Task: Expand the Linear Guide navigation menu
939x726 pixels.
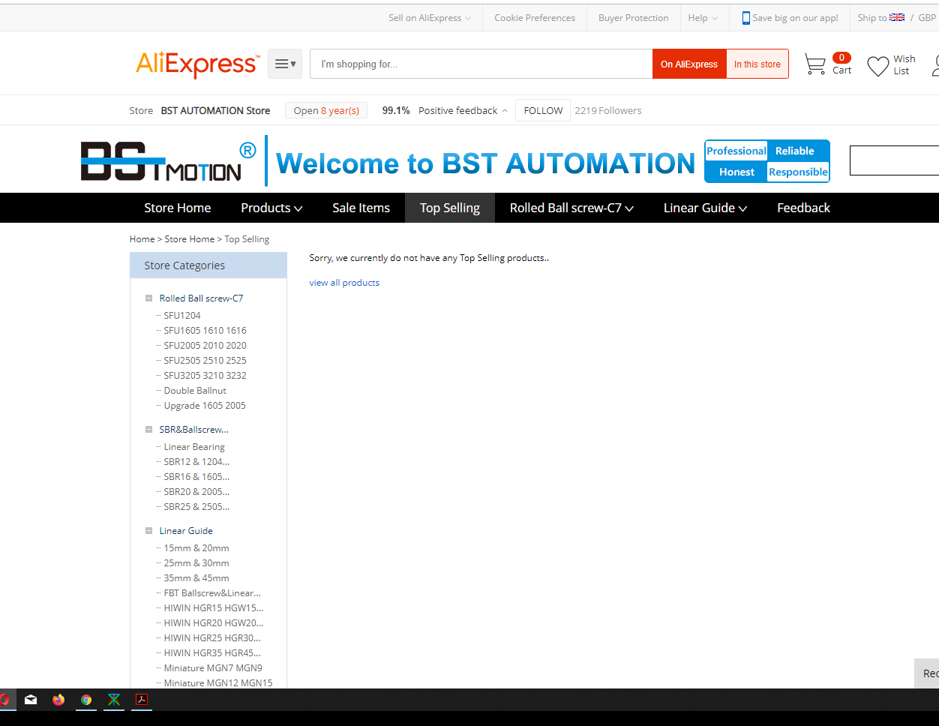Action: pyautogui.click(x=705, y=208)
